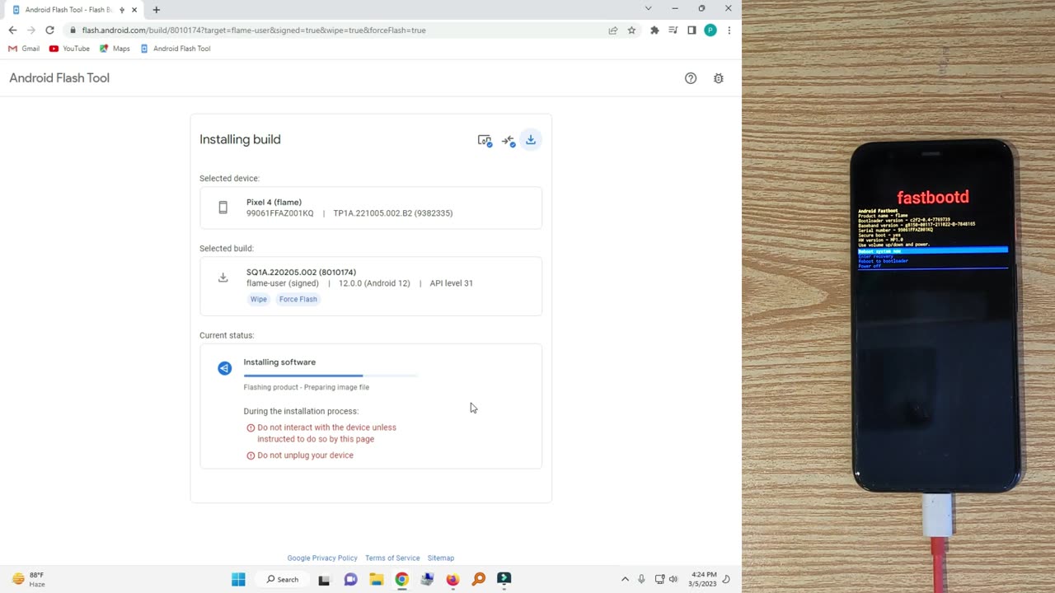Reload the flash.android.com page

(49, 30)
